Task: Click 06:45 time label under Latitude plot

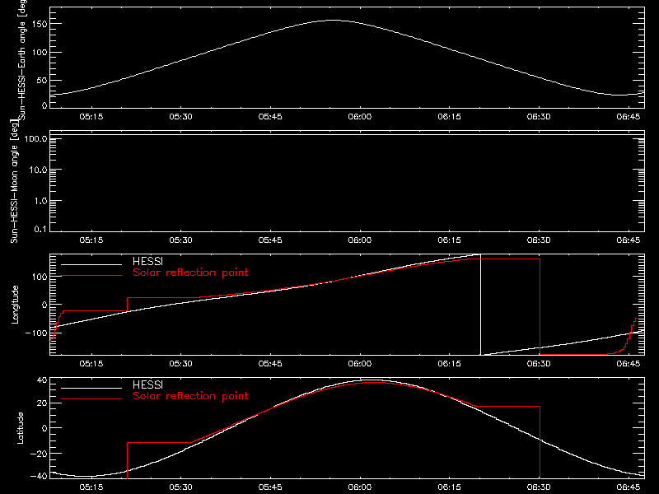Action: [629, 487]
